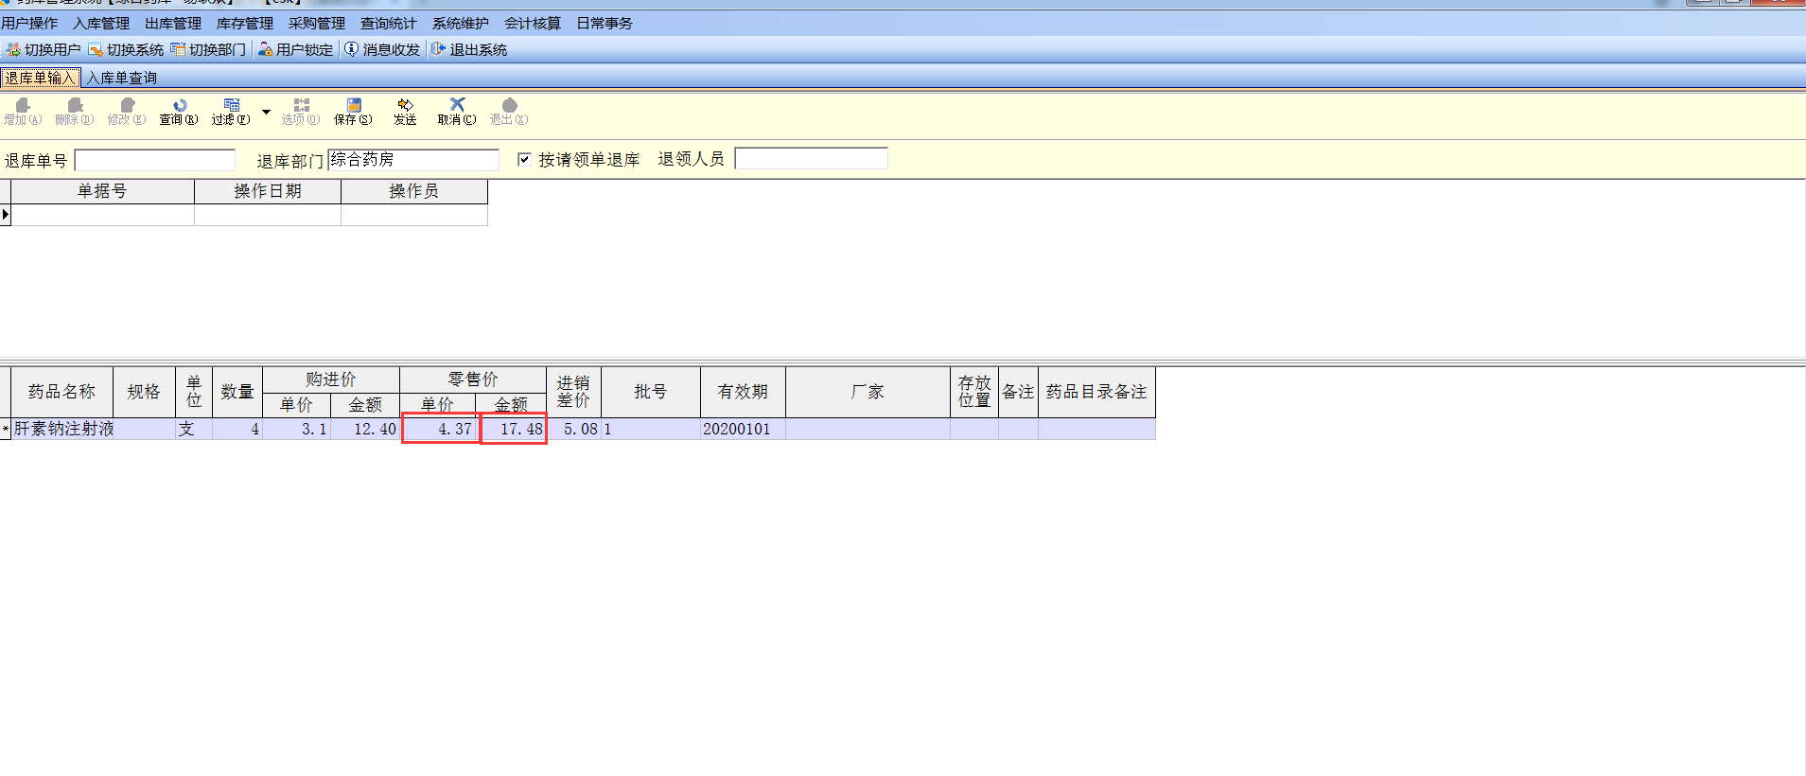Click the 切换用户 switch user icon
1806x776 pixels.
[13, 49]
